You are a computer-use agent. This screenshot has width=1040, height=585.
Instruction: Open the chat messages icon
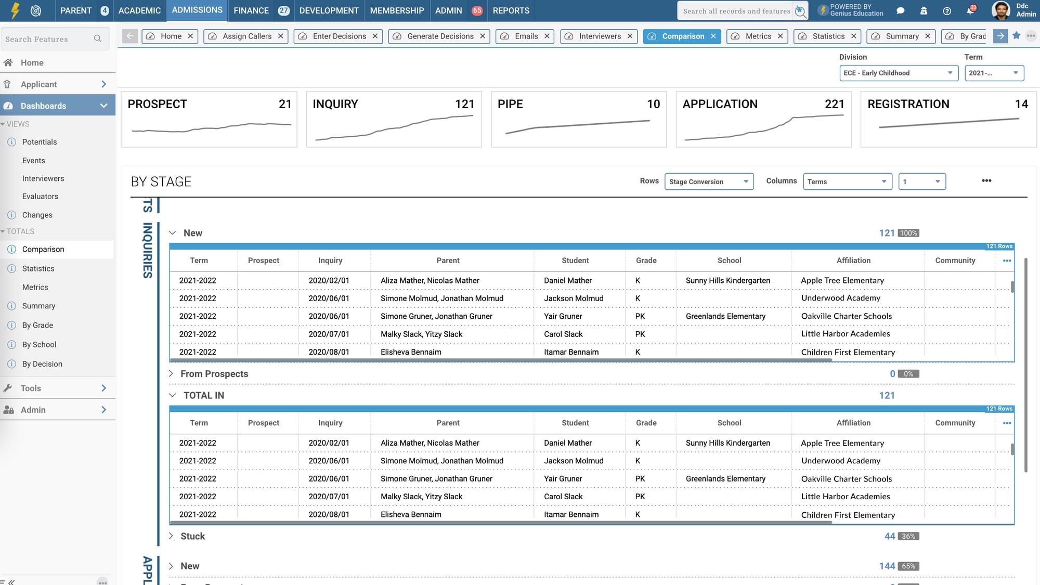[x=901, y=11]
